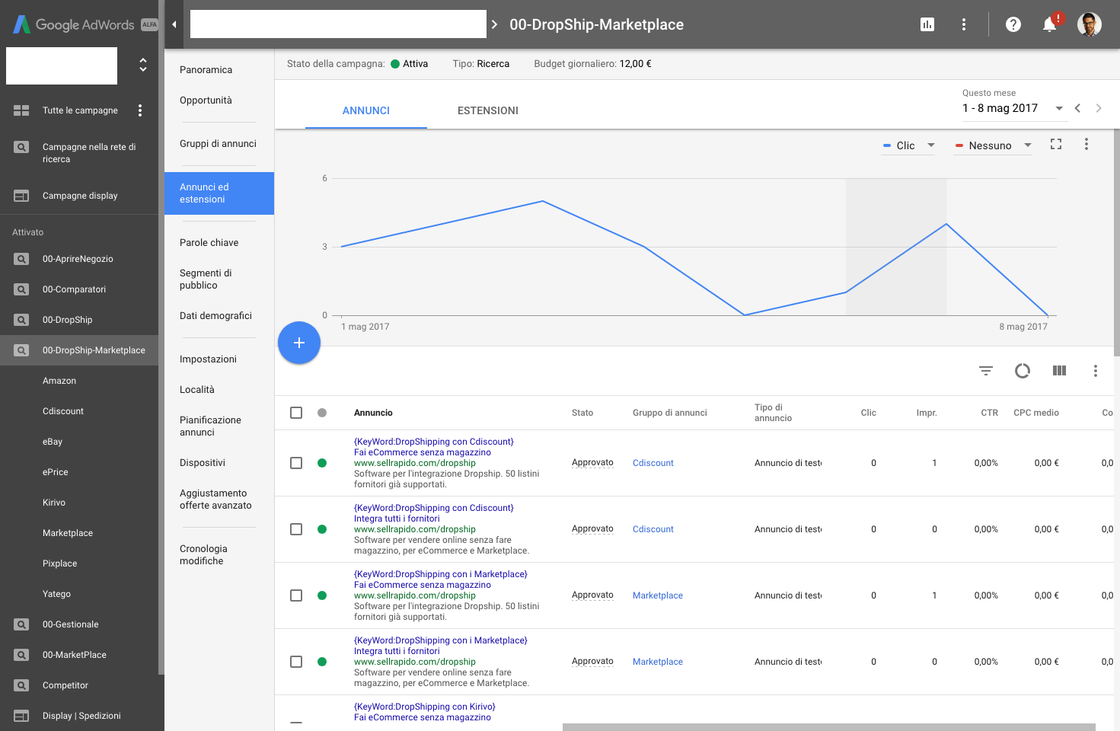1120x731 pixels.
Task: Toggle status dot of second Marketplace ad
Action: [x=322, y=662]
